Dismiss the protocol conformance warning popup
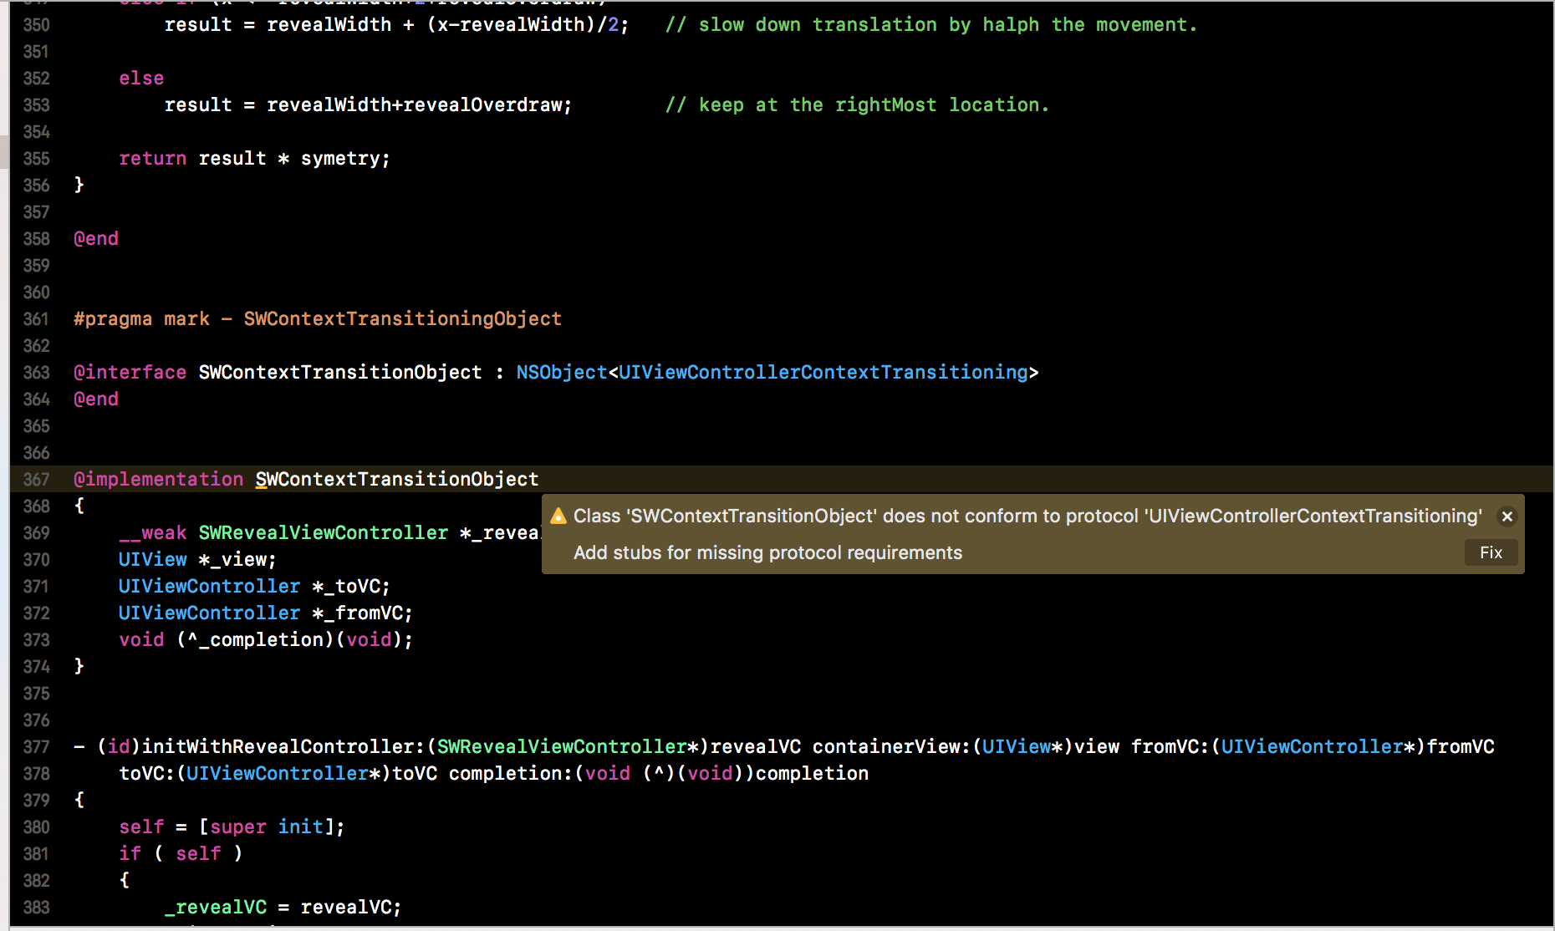This screenshot has height=931, width=1555. [x=1507, y=516]
